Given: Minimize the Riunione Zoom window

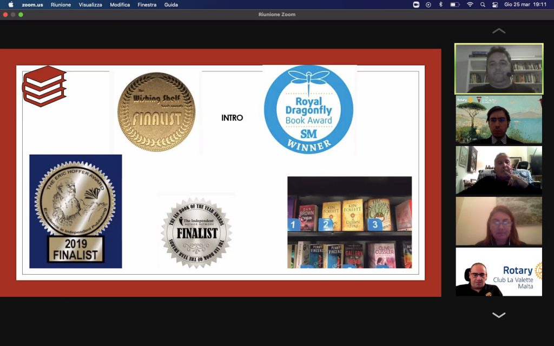Looking at the screenshot, I should [13, 15].
